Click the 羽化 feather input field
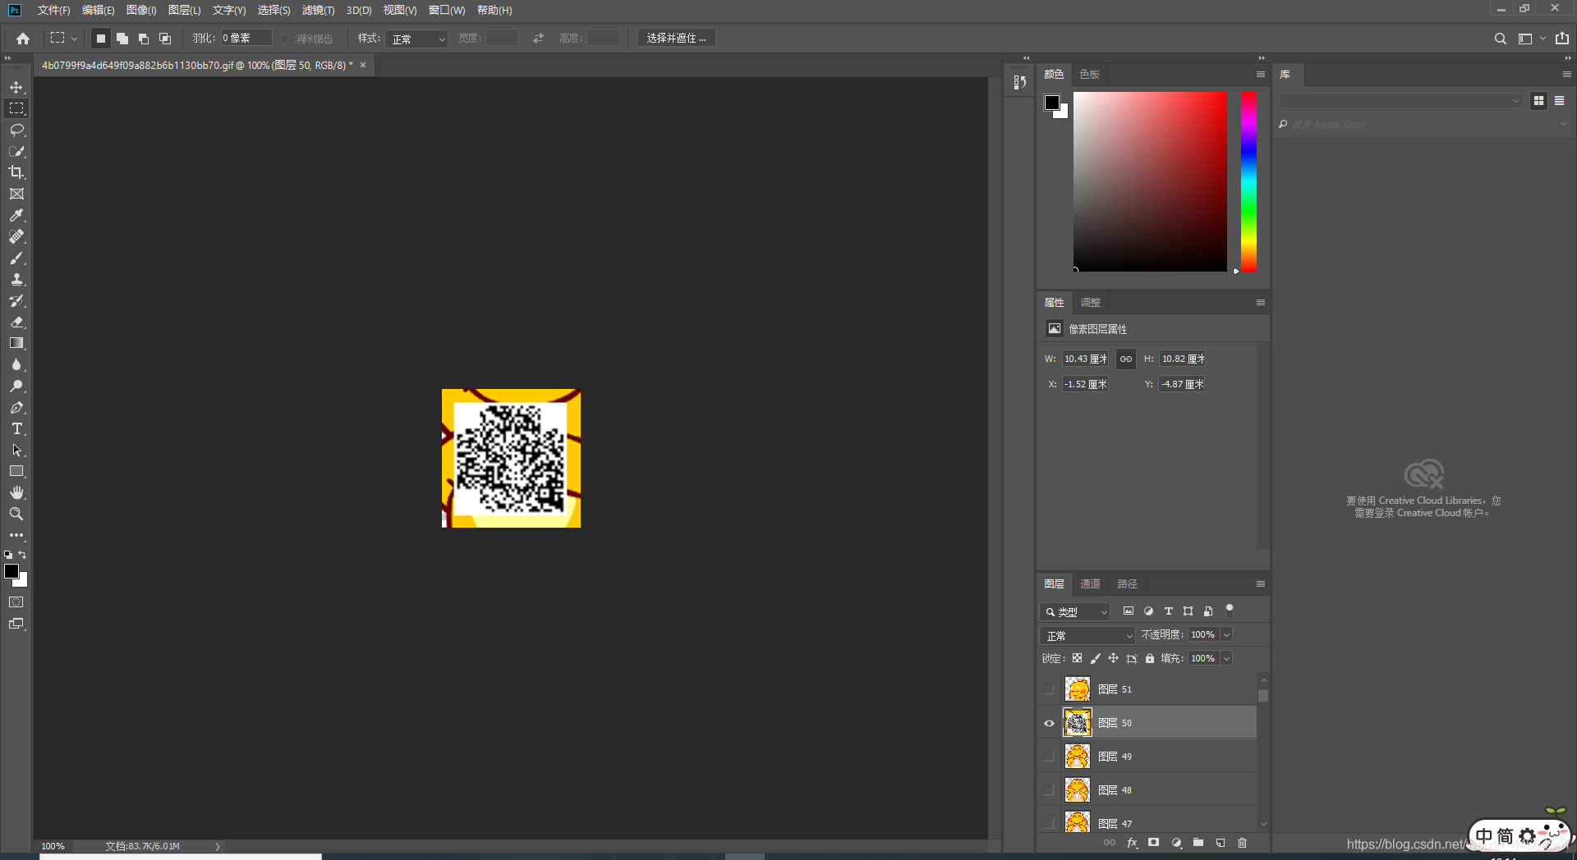The height and width of the screenshot is (860, 1577). [x=246, y=39]
